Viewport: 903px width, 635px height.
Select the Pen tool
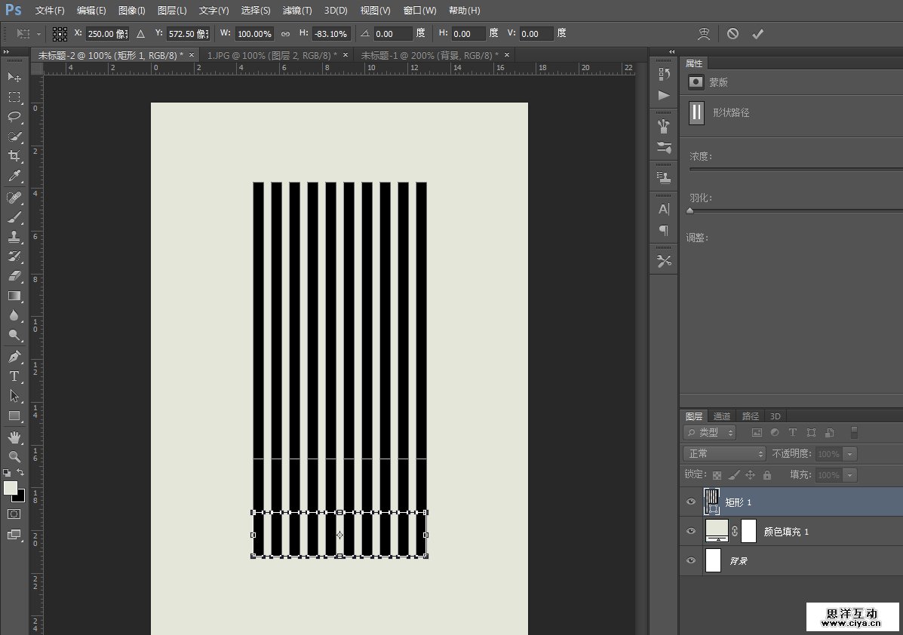tap(14, 356)
